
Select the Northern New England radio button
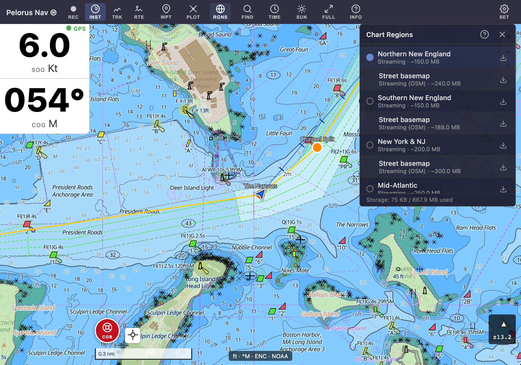pyautogui.click(x=370, y=58)
